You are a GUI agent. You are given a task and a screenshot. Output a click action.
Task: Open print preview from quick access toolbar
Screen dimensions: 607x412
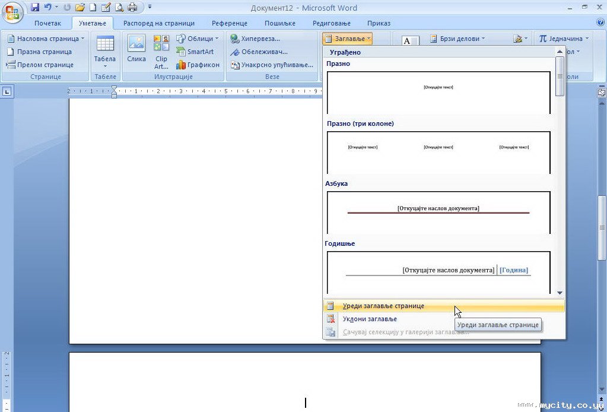119,7
